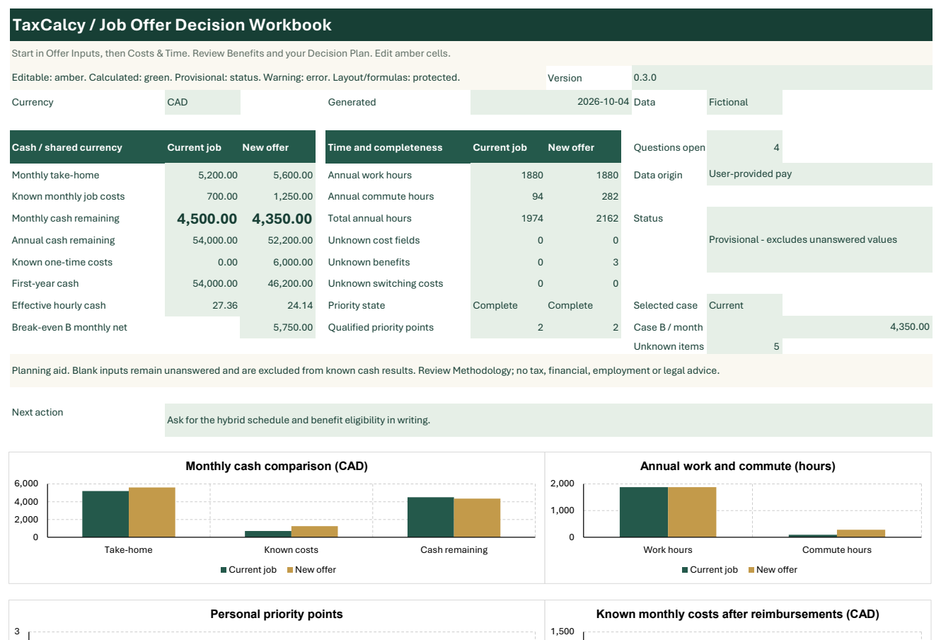
Task: Click the Cash / shared currency header
Action: point(87,147)
